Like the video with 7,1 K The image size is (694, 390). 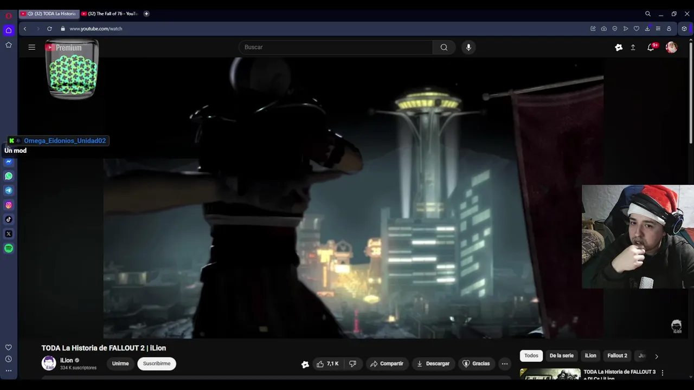pos(327,364)
